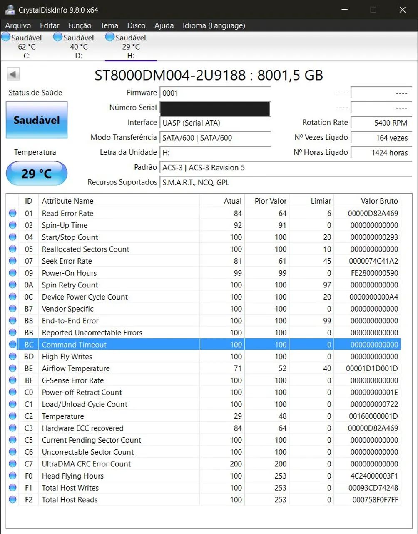The width and height of the screenshot is (418, 534).
Task: Select the Command Timeout attribute name
Action: pyautogui.click(x=74, y=345)
